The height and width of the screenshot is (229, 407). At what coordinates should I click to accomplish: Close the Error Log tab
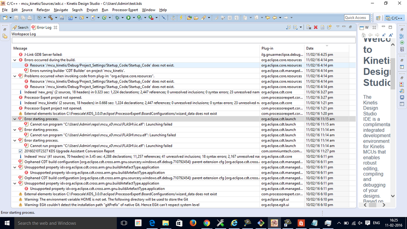55,27
